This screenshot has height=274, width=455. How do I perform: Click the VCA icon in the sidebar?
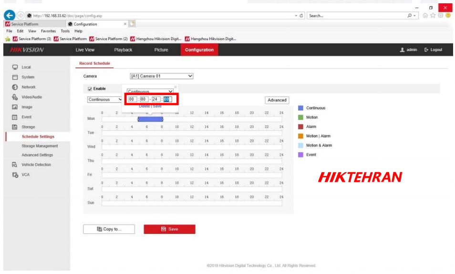click(15, 175)
